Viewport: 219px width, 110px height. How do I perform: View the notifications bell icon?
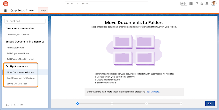pos(207,4)
